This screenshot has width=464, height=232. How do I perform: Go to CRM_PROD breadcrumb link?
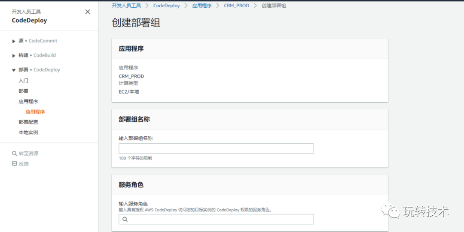pyautogui.click(x=236, y=6)
